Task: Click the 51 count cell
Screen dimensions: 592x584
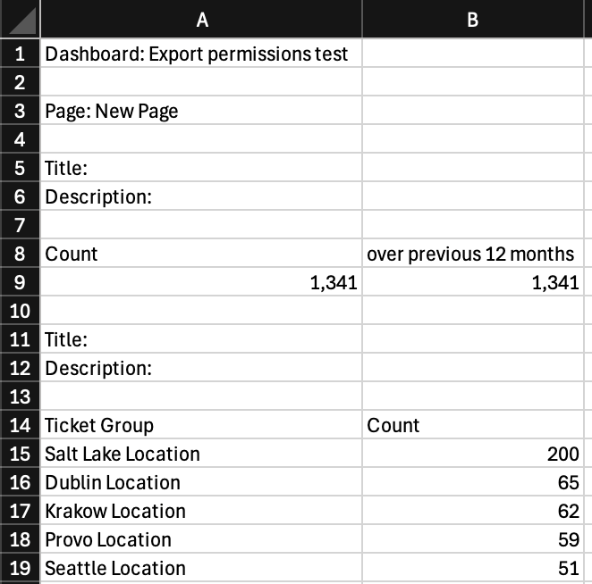Action: point(473,568)
